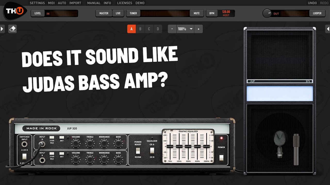
Task: Click the input LEVEL button
Action: [x=38, y=13]
